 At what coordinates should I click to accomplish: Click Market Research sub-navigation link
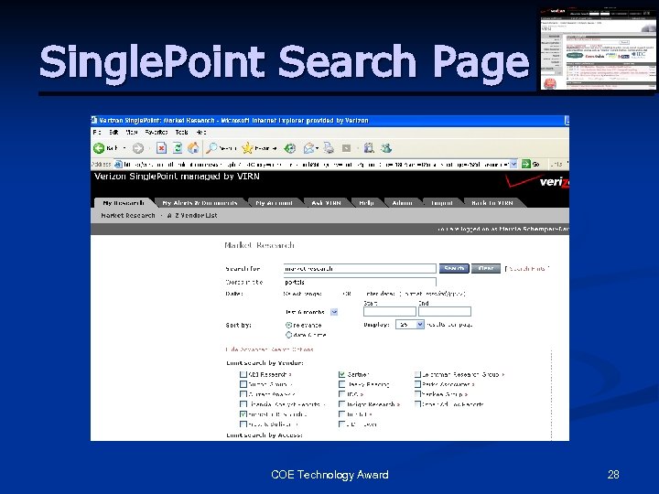pyautogui.click(x=128, y=216)
